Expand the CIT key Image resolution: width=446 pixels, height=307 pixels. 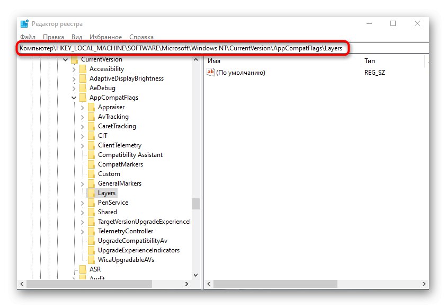click(x=83, y=136)
